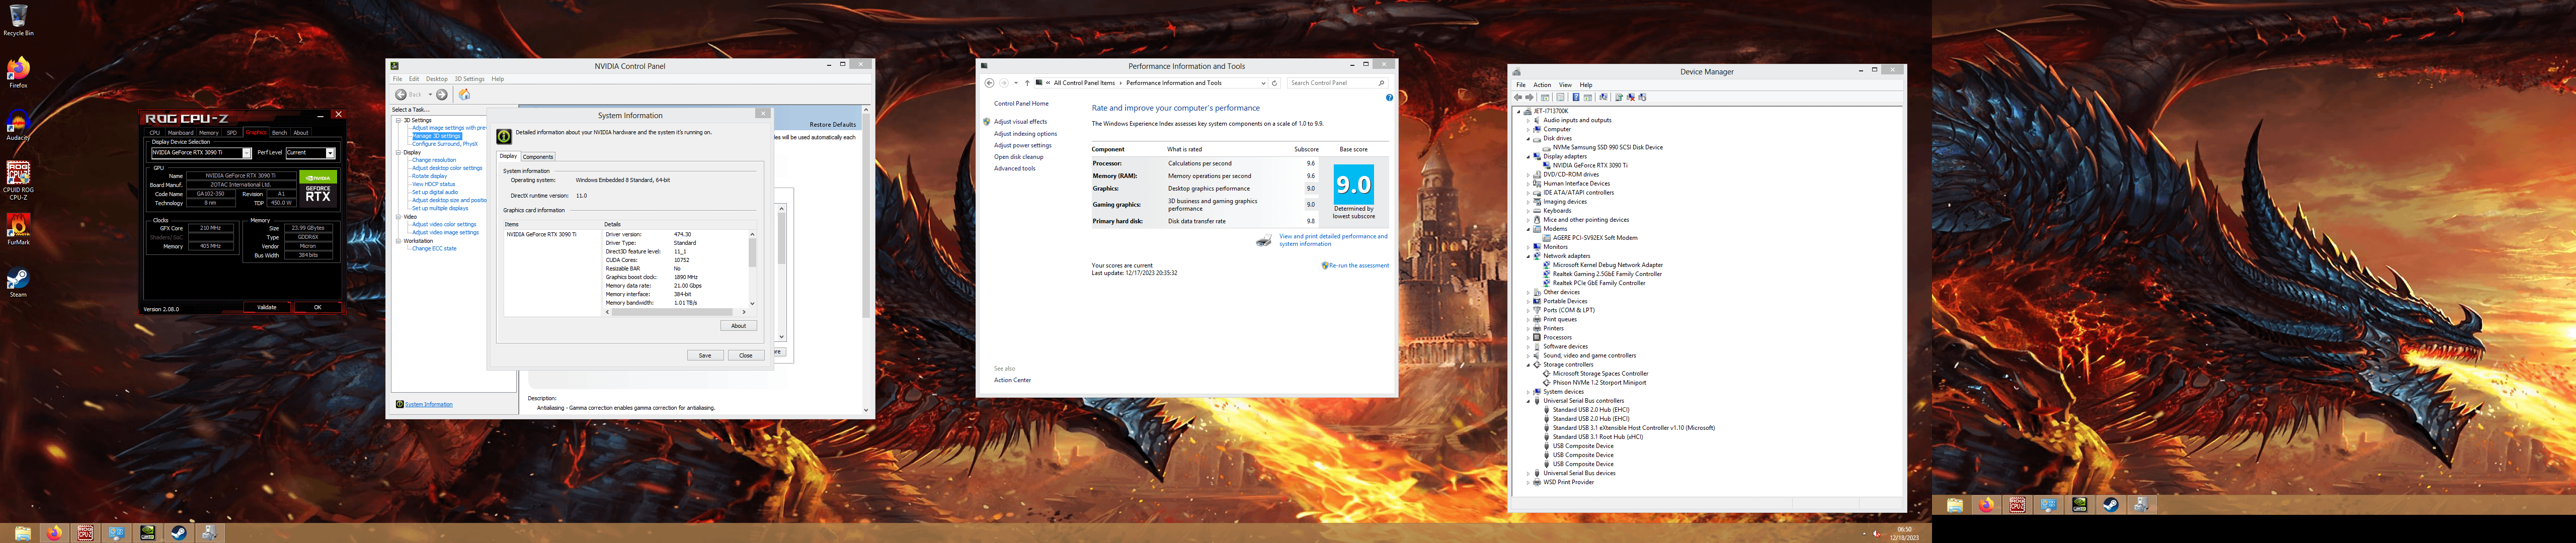
Task: Click the System Information link in NVIDIA panel
Action: click(x=429, y=404)
